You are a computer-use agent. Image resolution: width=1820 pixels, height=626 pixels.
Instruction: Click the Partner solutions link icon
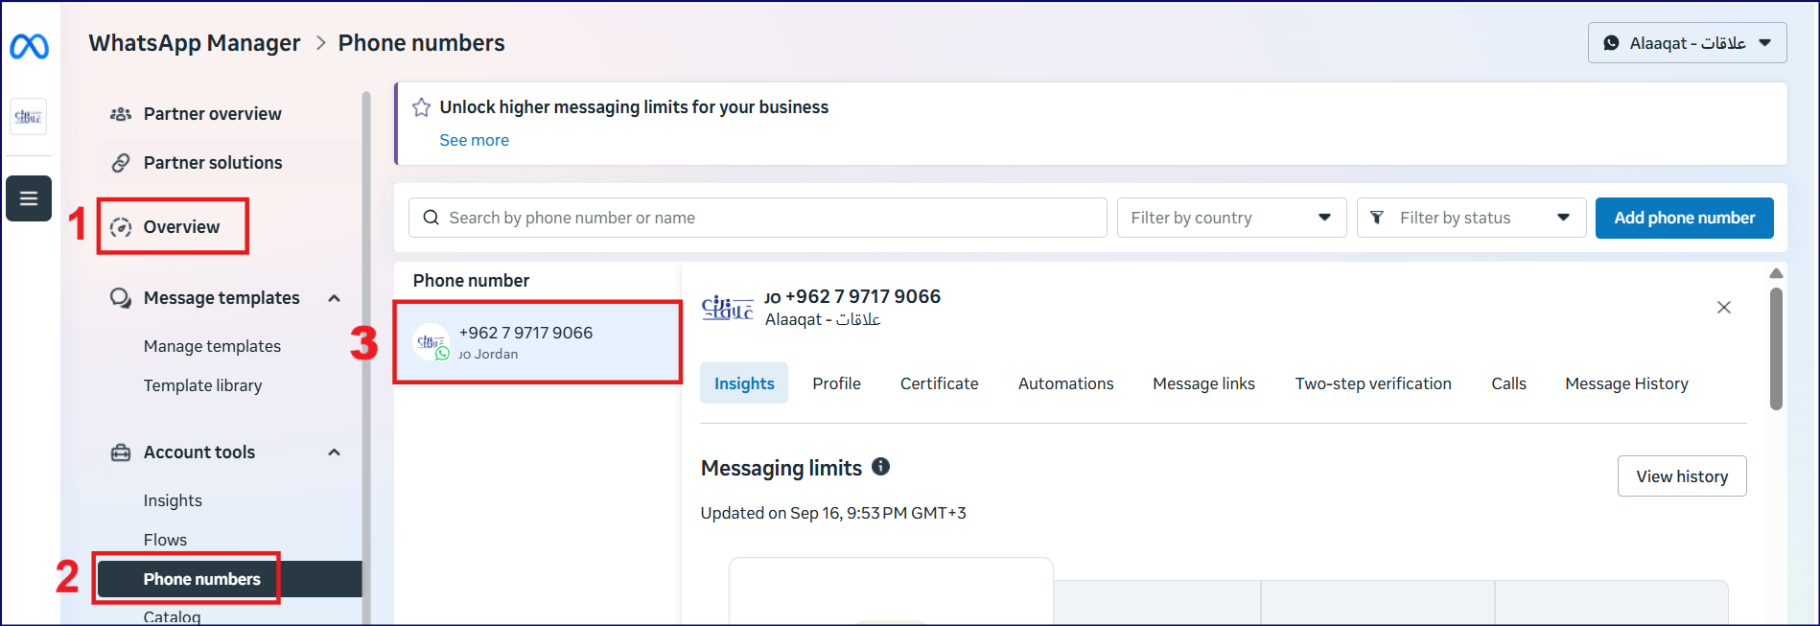(121, 163)
